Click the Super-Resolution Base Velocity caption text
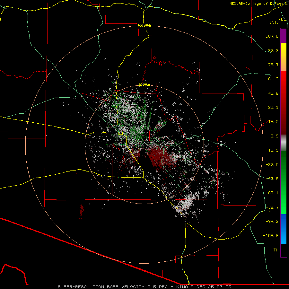 144,287
